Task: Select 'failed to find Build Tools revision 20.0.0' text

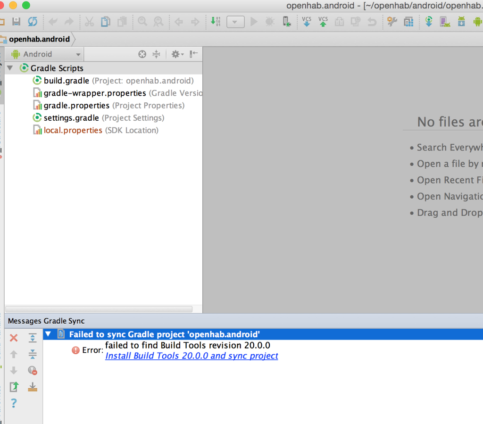Action: coord(188,345)
